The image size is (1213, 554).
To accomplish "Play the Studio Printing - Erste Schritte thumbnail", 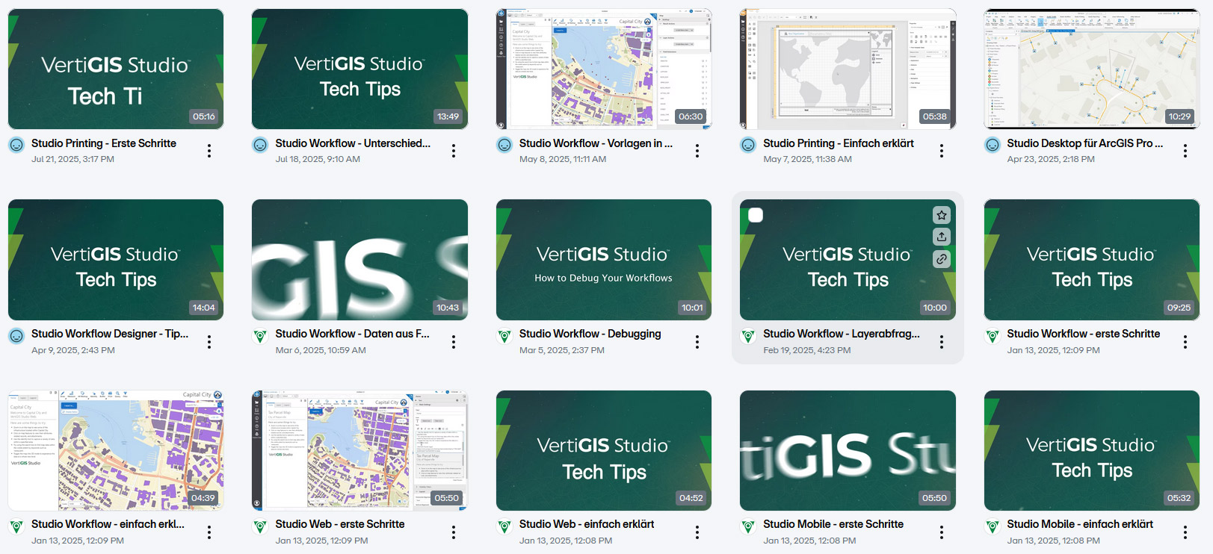I will click(116, 69).
